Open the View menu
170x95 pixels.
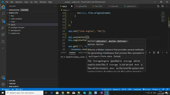coord(26,2)
